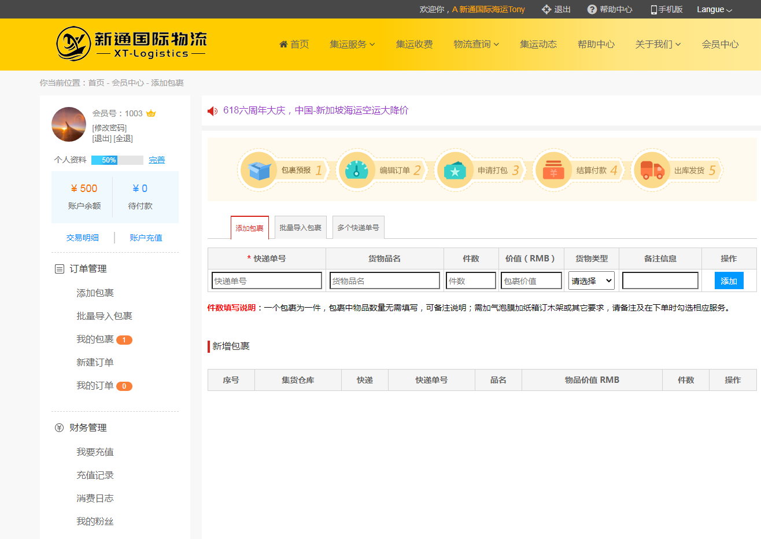Click the 快递单号 input field
The width and height of the screenshot is (761, 539).
click(267, 280)
